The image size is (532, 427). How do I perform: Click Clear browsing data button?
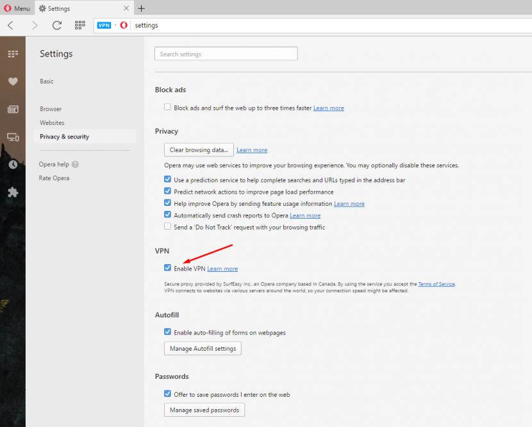click(x=199, y=149)
